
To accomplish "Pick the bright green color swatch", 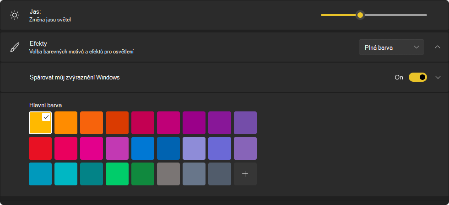I will [x=117, y=174].
